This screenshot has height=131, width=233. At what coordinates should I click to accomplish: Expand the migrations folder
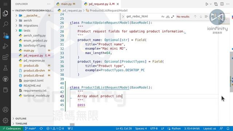tap(33, 25)
